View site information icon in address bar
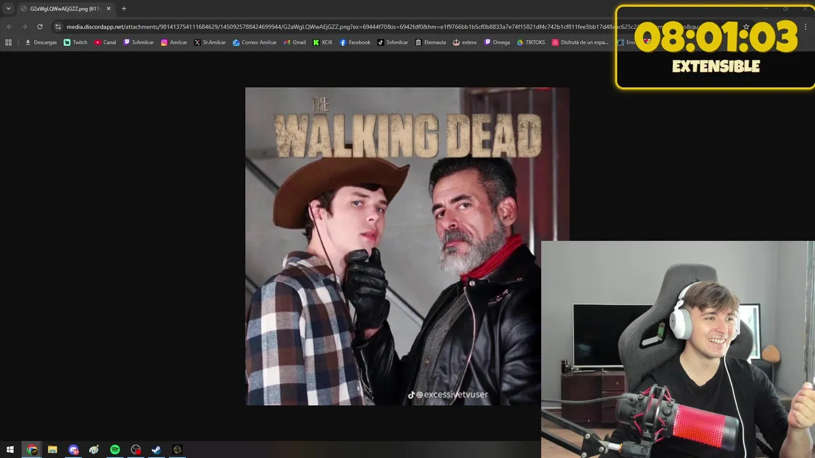Screen dimensions: 815x458 58,27
